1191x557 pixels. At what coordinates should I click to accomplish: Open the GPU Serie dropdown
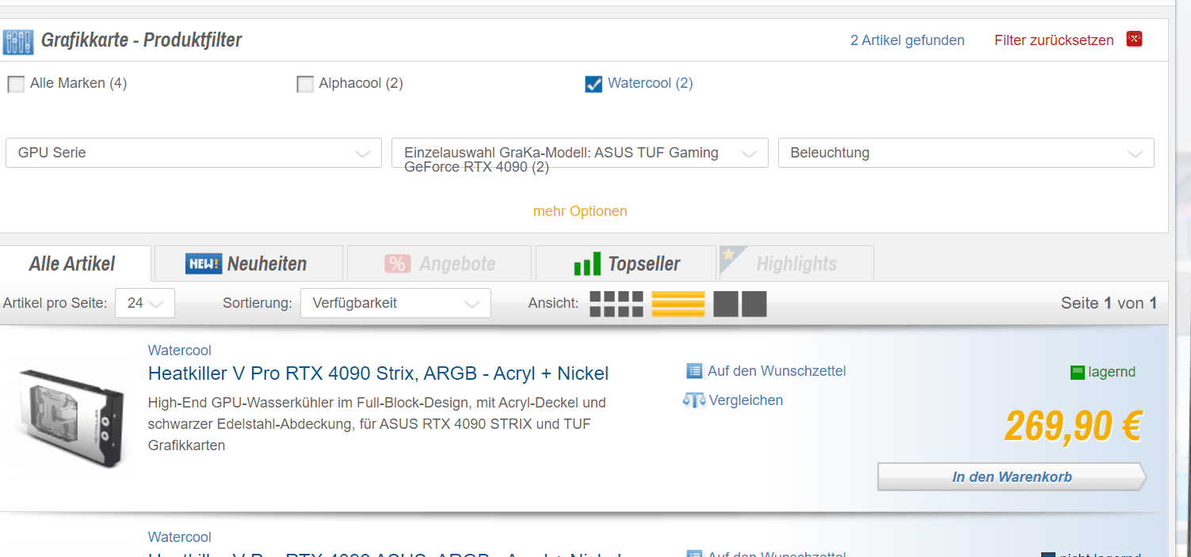tap(193, 153)
